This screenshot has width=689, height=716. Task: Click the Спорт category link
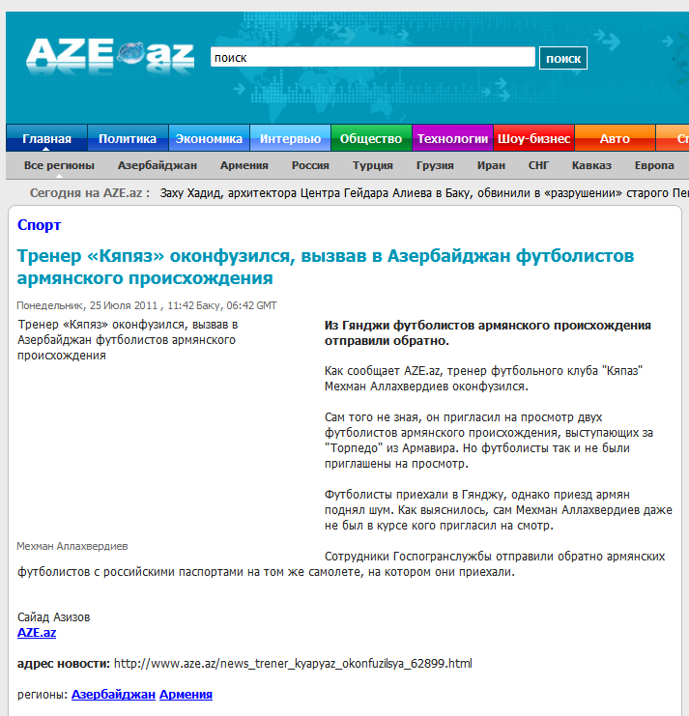pos(39,225)
